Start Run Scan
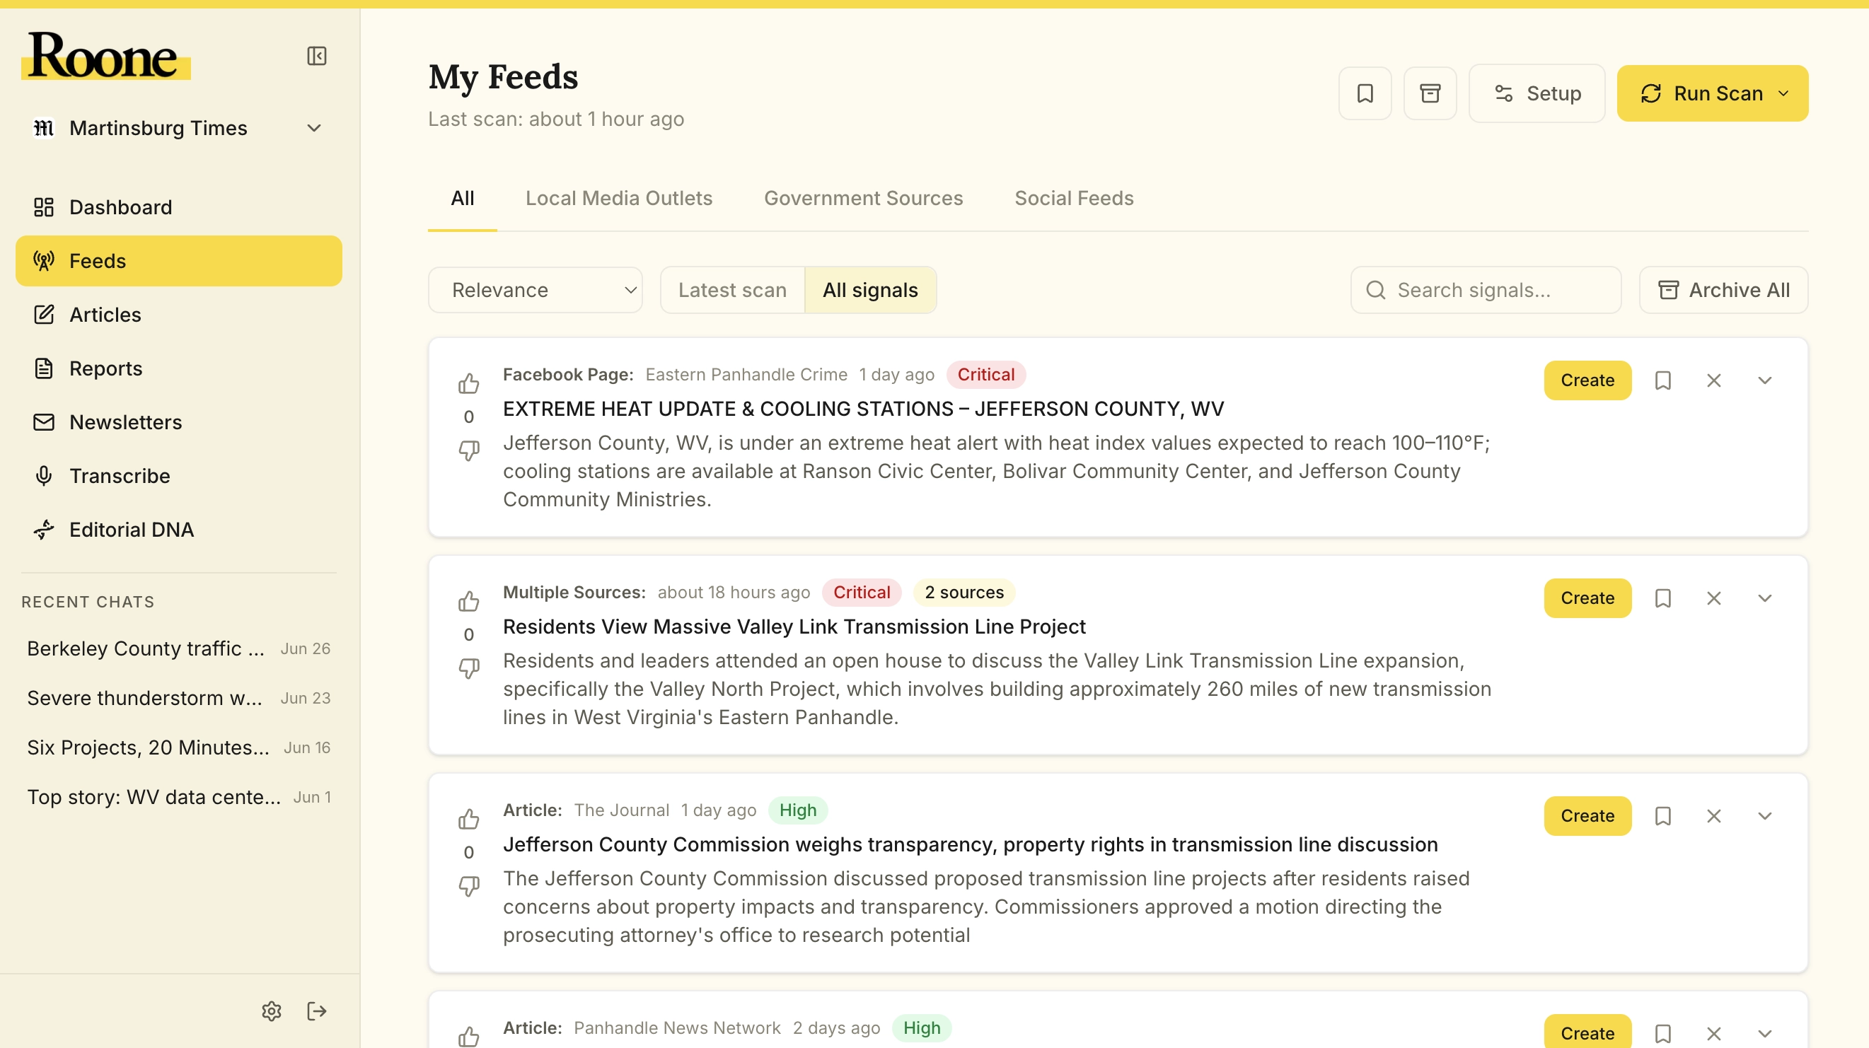The height and width of the screenshot is (1048, 1869). tap(1701, 93)
